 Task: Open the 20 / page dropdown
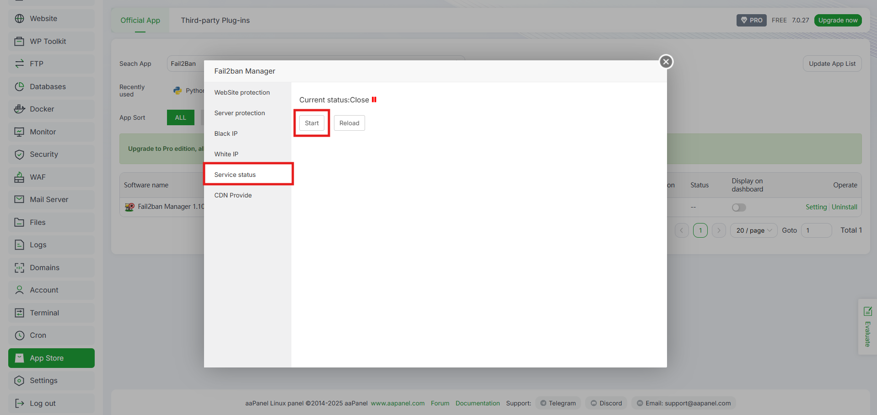[x=754, y=230]
